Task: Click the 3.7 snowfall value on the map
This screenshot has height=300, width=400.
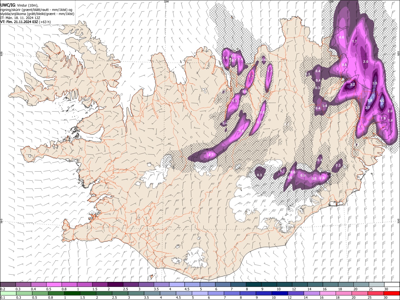Action: click(367, 108)
